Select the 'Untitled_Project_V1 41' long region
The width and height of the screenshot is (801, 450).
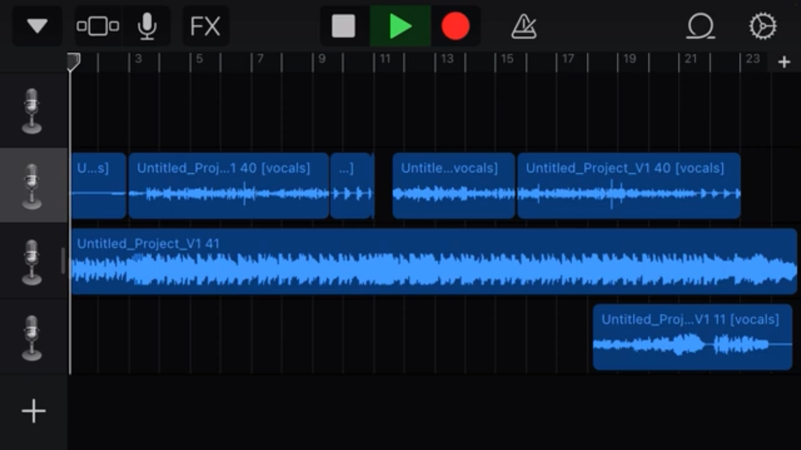[434, 262]
